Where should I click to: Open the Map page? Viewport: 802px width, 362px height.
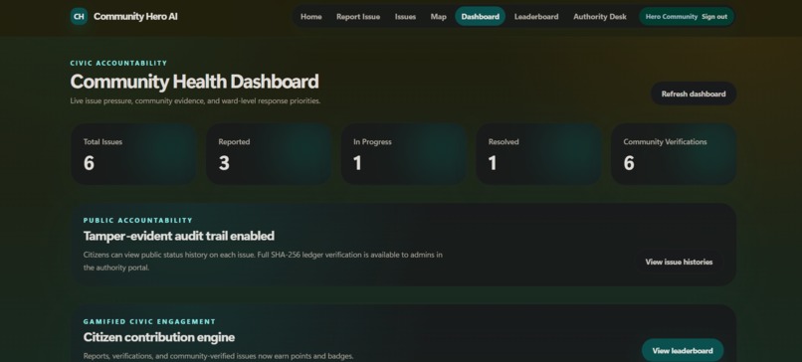click(439, 16)
